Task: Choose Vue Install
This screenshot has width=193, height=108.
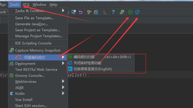Action: tap(38, 100)
